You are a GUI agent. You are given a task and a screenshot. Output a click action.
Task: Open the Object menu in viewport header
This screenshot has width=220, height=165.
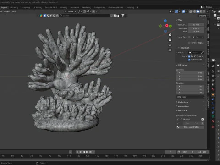pos(7,11)
